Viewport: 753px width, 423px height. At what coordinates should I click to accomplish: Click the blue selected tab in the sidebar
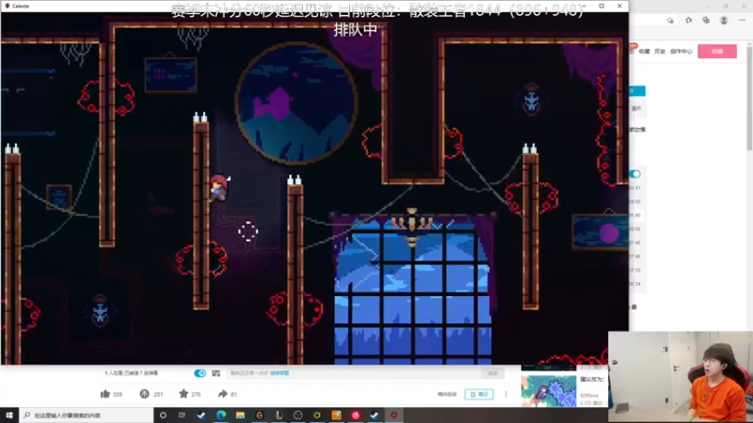click(637, 90)
